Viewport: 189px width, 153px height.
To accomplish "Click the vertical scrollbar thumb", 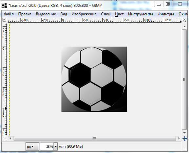I will (x=184, y=79).
